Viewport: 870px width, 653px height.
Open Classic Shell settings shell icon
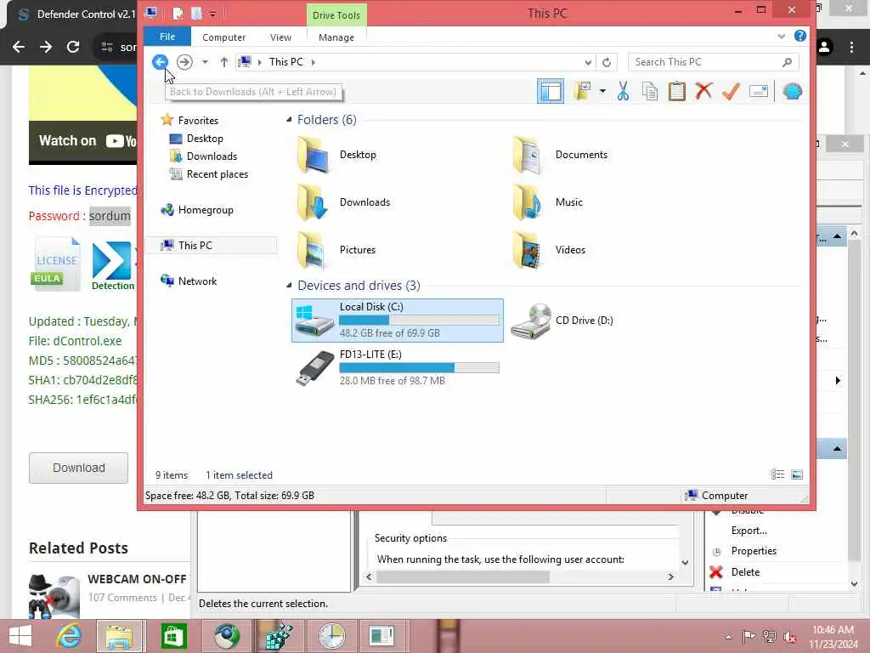click(793, 91)
